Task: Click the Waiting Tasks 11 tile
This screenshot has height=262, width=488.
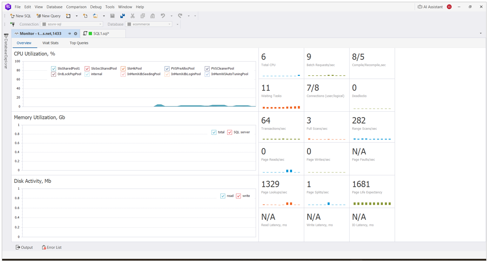Action: [281, 95]
